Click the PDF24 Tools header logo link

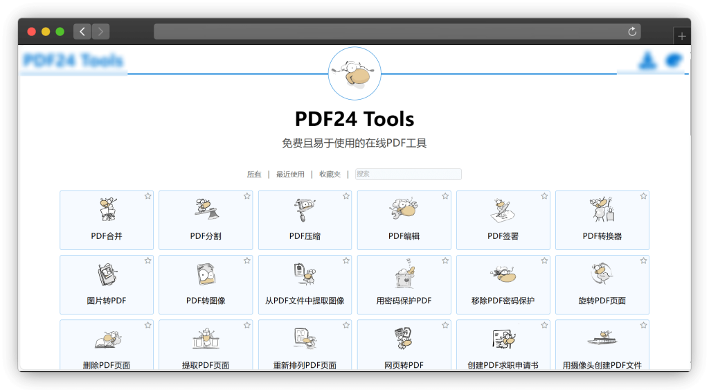point(73,60)
